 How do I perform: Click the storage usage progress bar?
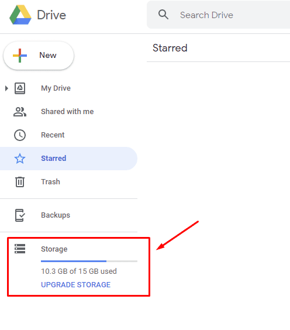tap(89, 261)
